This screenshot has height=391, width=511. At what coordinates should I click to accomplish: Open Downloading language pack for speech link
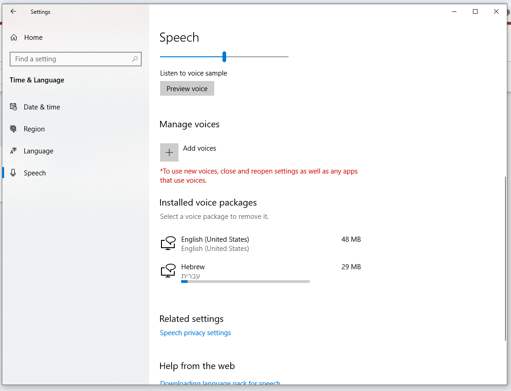[x=220, y=383]
